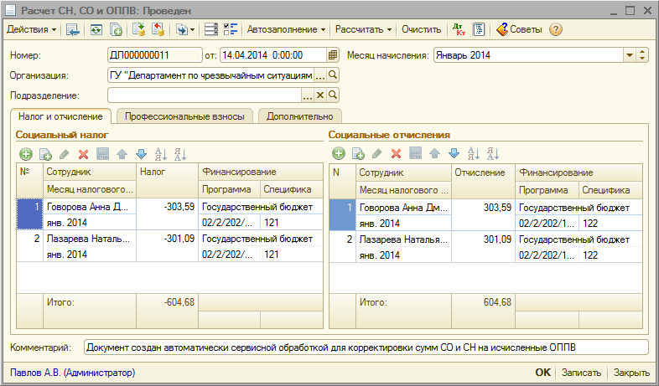The width and height of the screenshot is (659, 386).
Task: Delete row in the Социальный налог table
Action: [83, 154]
